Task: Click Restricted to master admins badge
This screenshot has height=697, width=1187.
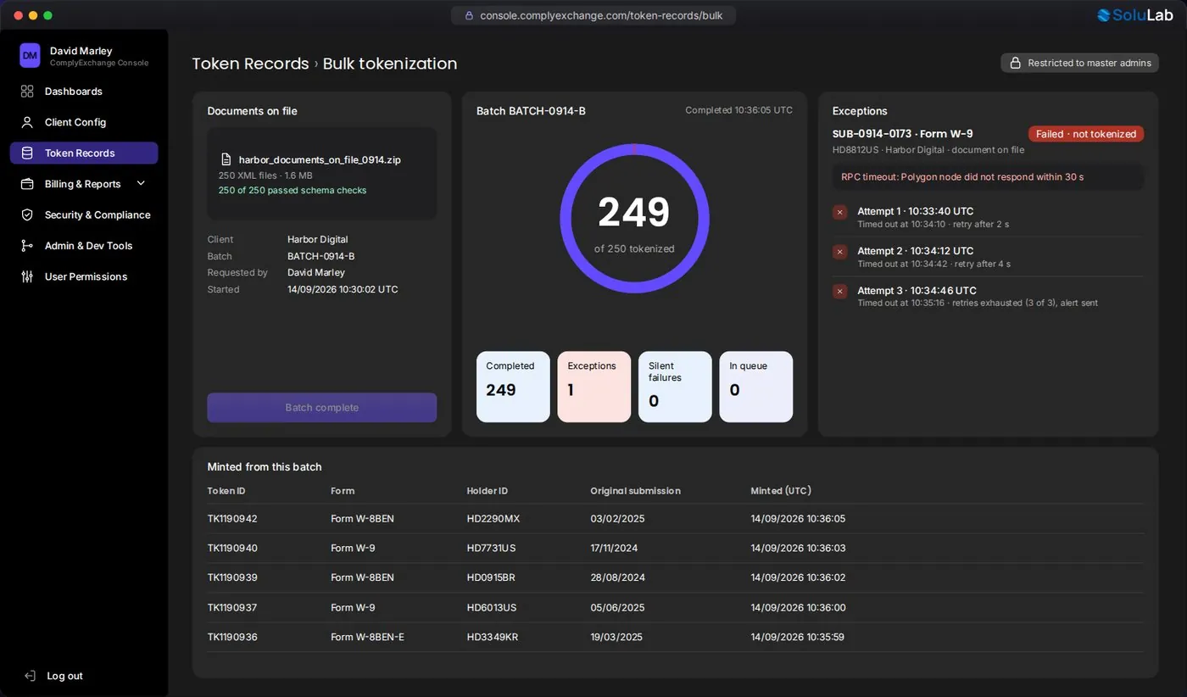Action: click(x=1079, y=63)
